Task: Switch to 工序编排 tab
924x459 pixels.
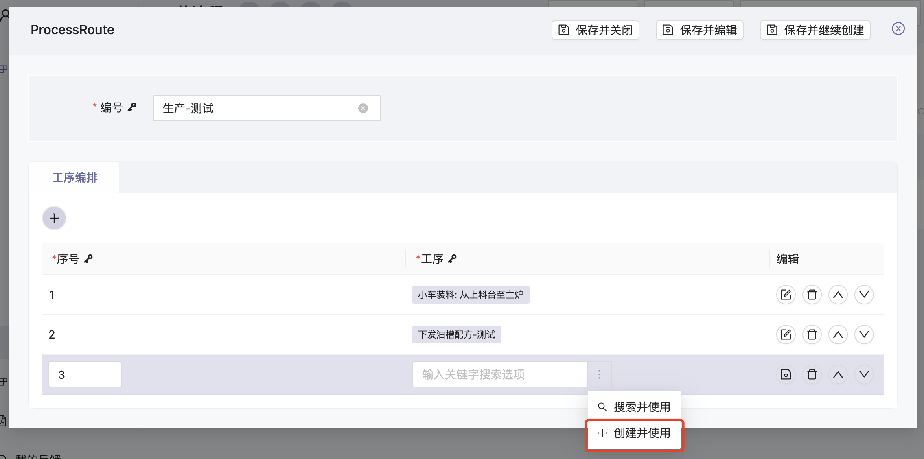Action: (x=74, y=177)
